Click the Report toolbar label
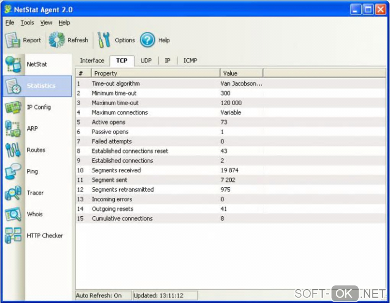390x303 pixels. coord(32,40)
